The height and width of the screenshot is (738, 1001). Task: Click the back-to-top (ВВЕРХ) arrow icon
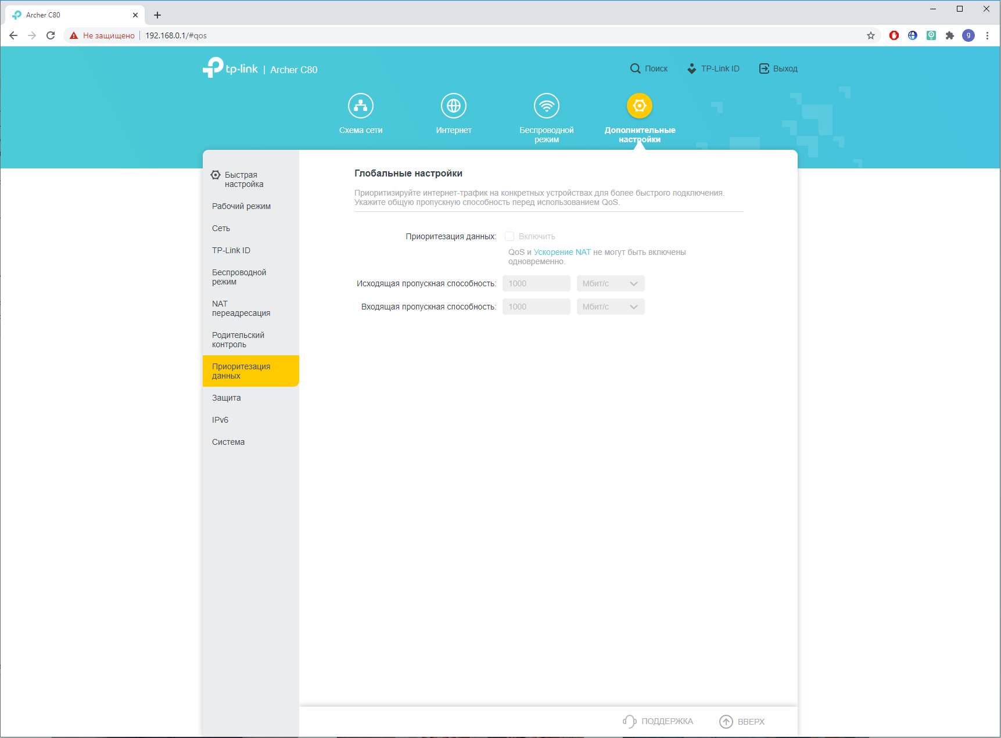[x=726, y=721]
